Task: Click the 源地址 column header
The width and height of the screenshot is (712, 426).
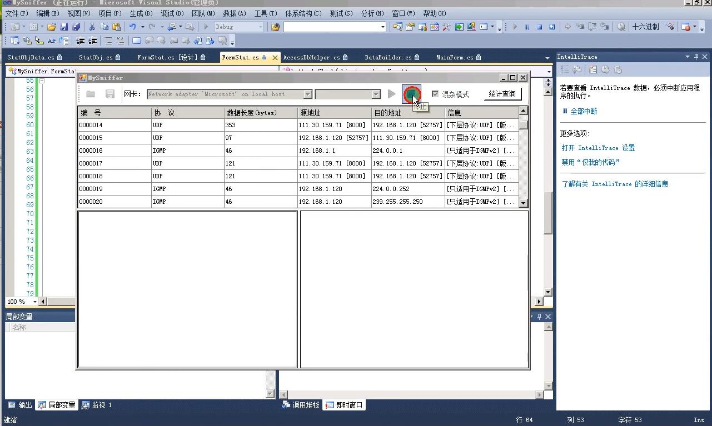Action: [335, 113]
